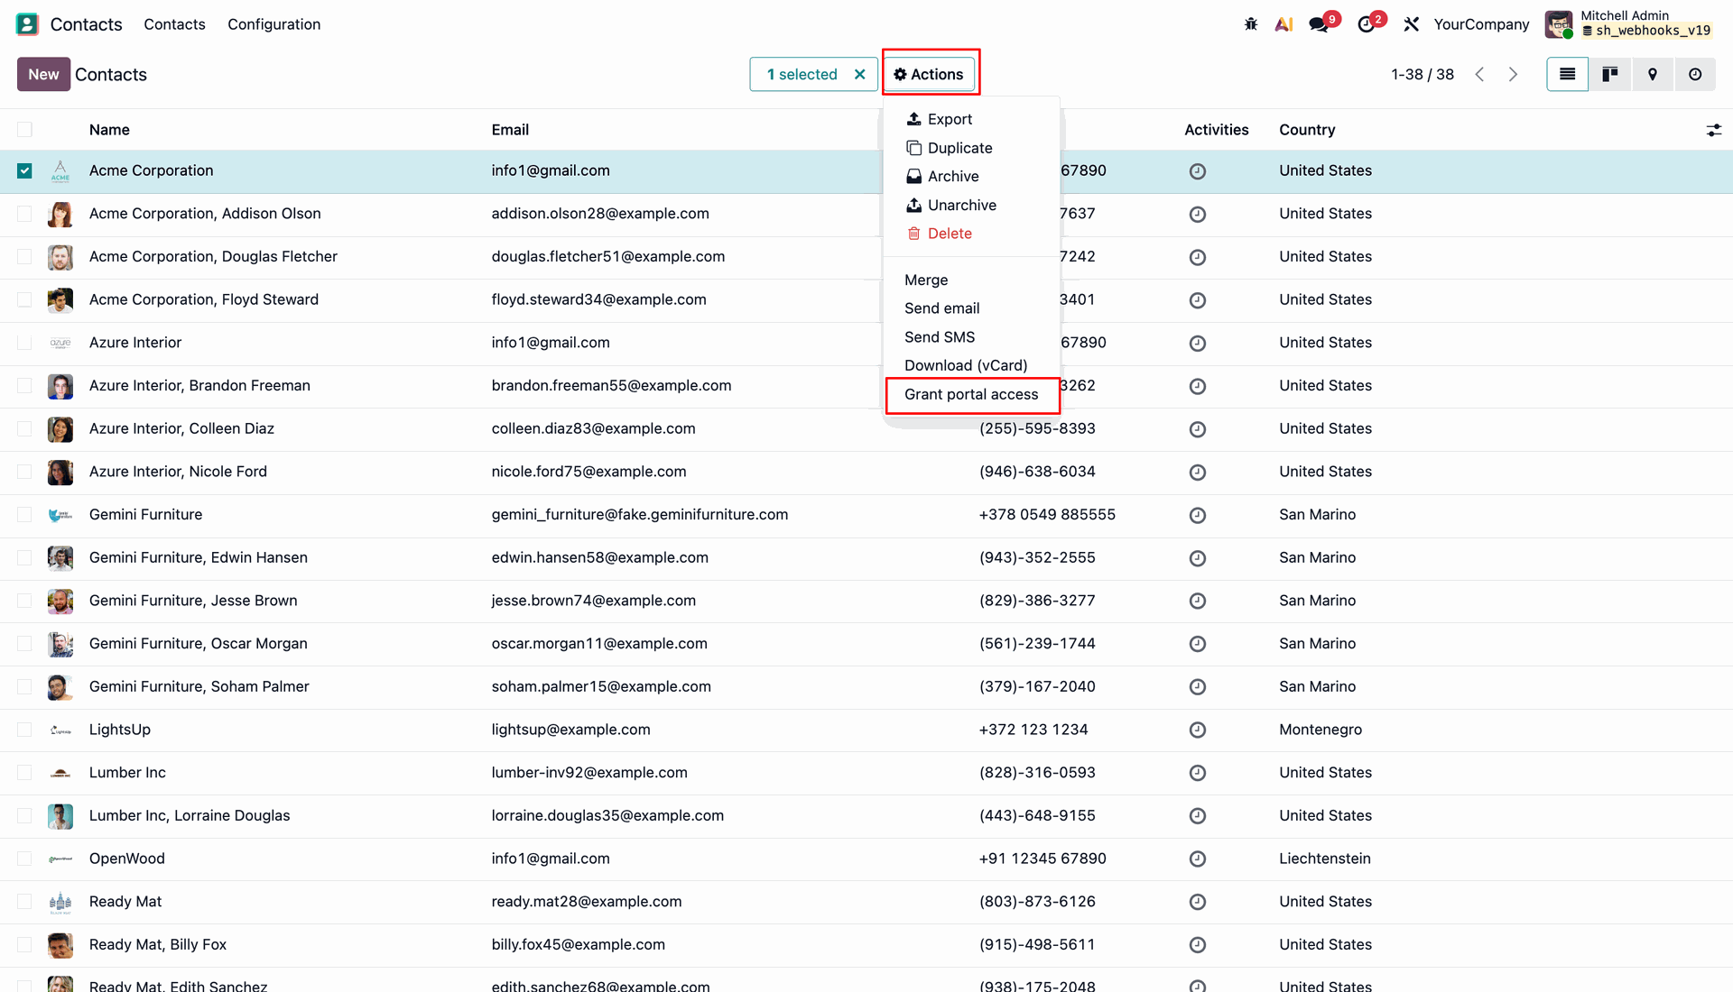Select Azure Interior row checkbox

[x=24, y=343]
